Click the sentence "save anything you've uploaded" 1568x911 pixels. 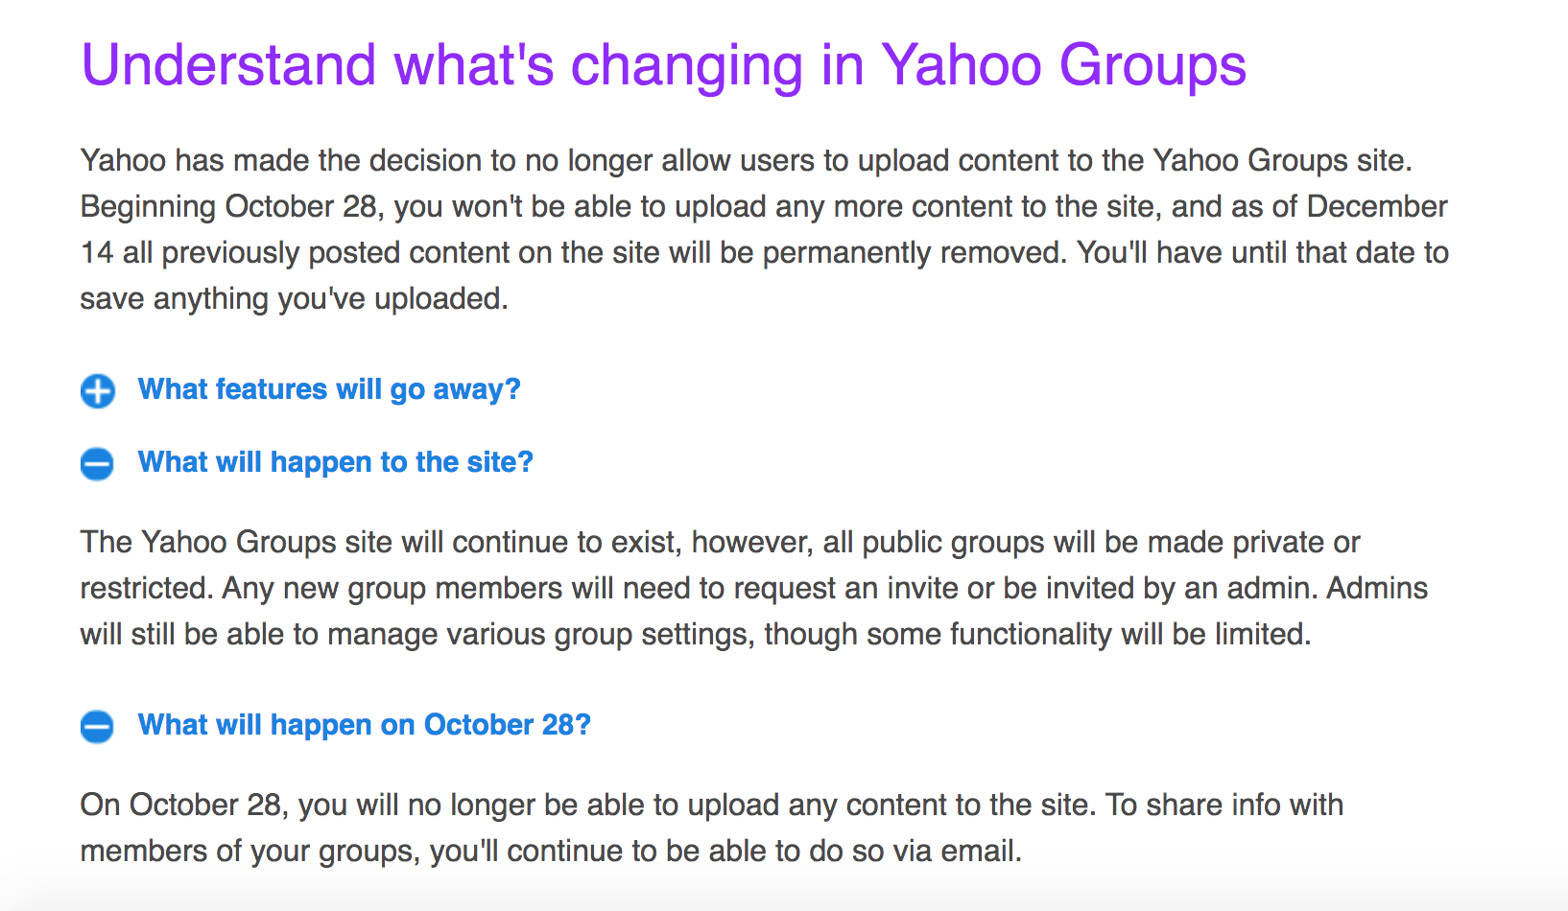point(293,298)
